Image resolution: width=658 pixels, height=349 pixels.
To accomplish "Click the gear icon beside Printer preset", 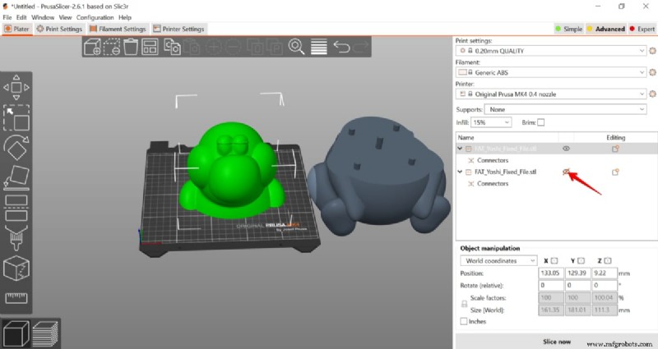I will (652, 94).
